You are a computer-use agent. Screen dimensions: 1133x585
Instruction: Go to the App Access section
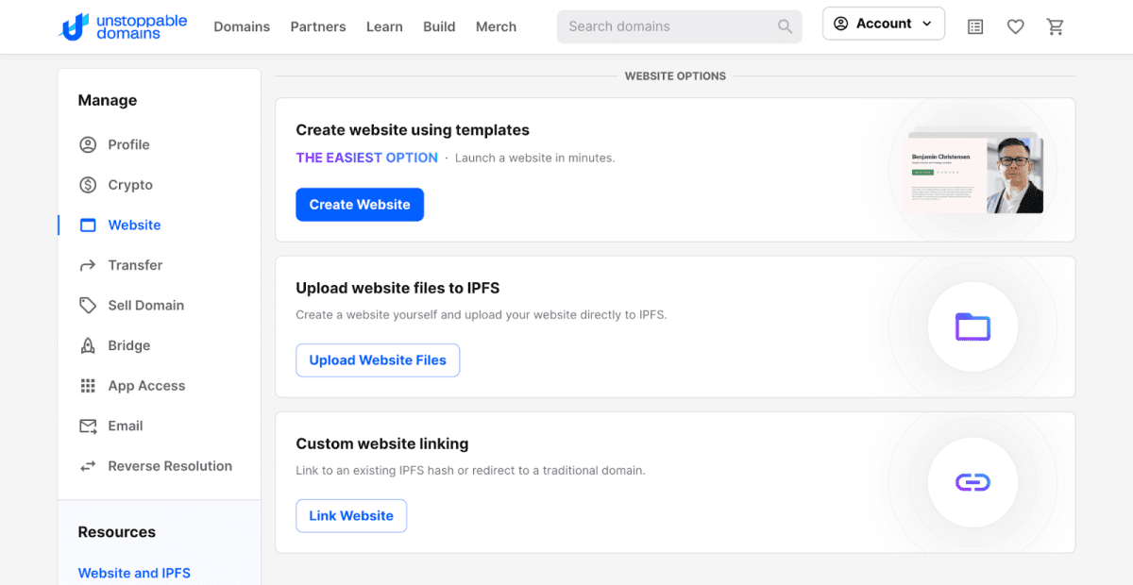(x=146, y=386)
